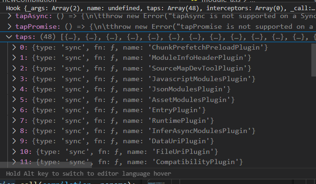Expand entry 11 CompatibilityPlugin
This screenshot has width=316, height=184.
coord(14,162)
